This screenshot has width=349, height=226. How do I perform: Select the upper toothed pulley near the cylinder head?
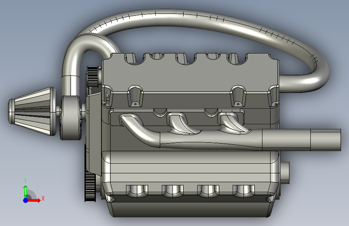pyautogui.click(x=93, y=76)
